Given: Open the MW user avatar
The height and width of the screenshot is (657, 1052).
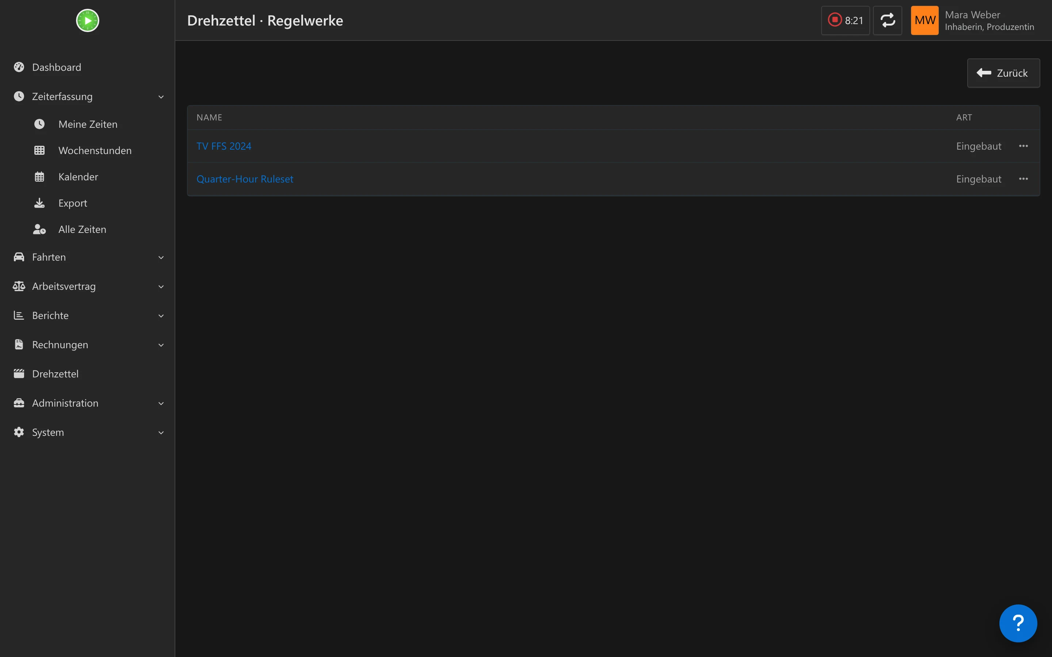Looking at the screenshot, I should click(925, 20).
